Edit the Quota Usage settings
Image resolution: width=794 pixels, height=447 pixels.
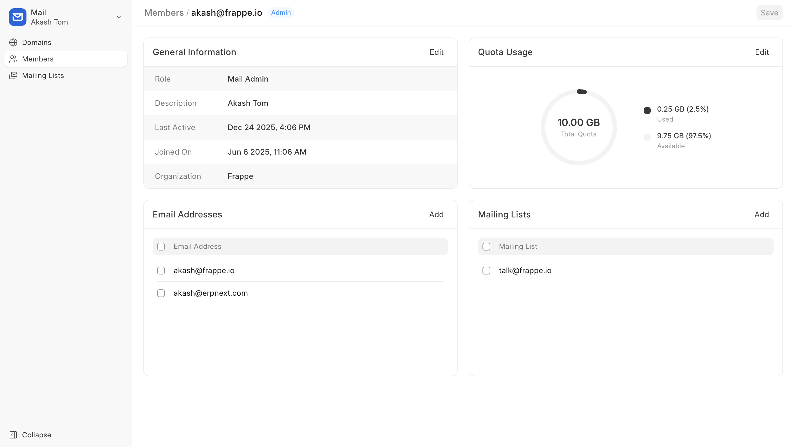pos(762,52)
